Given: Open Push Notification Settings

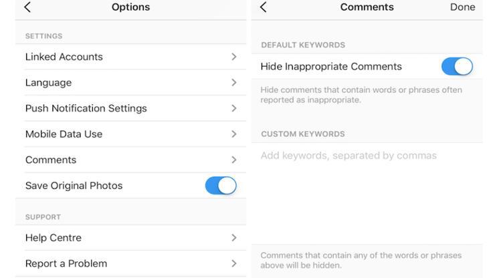Looking at the screenshot, I should click(86, 108).
